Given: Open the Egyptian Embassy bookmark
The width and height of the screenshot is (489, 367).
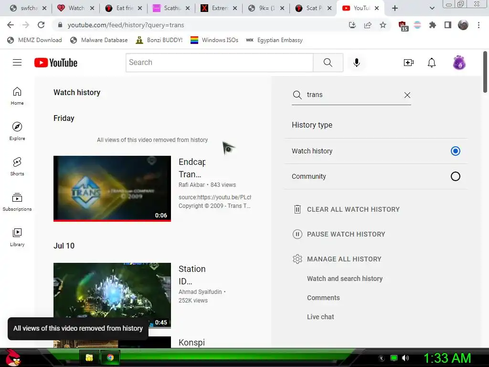Looking at the screenshot, I should pos(275,40).
